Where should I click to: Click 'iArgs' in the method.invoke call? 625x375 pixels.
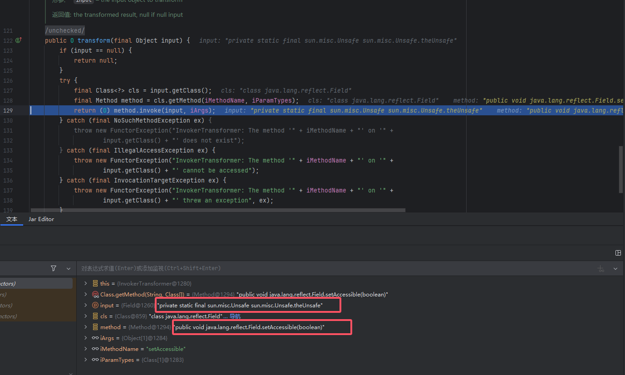[199, 110]
